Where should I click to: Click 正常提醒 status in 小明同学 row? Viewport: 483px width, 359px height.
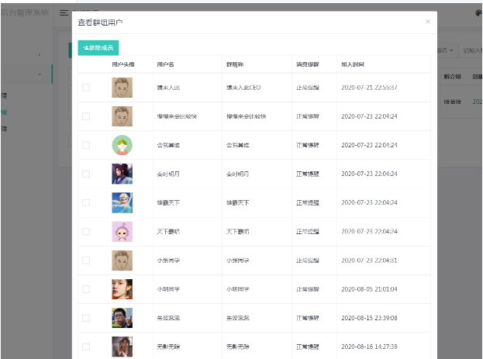[x=308, y=289]
